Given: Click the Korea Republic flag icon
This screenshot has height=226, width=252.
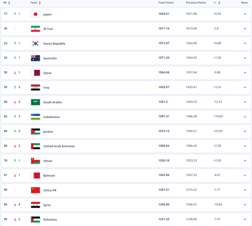Looking at the screenshot, I should point(35,44).
